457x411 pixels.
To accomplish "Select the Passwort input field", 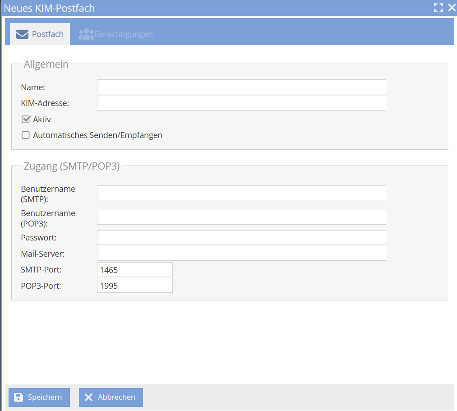I will pyautogui.click(x=241, y=238).
